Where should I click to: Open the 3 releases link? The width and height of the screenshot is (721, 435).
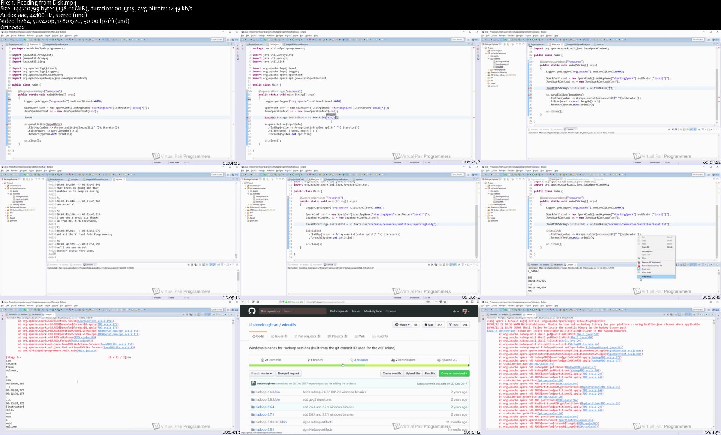(x=359, y=360)
